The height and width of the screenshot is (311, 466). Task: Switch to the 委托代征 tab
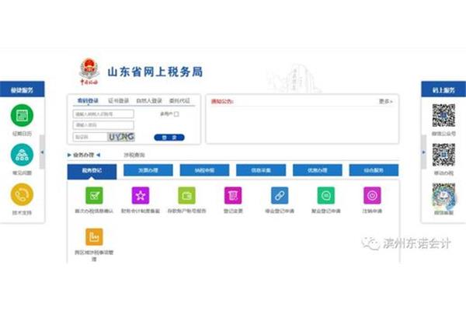pyautogui.click(x=179, y=100)
